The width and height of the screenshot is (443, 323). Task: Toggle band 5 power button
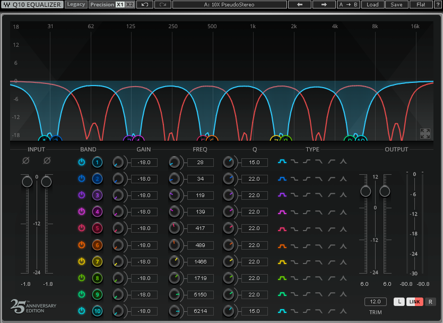82,228
